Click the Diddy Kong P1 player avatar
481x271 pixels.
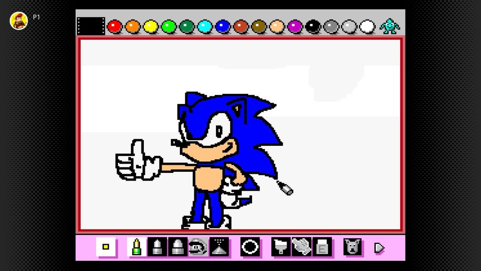(19, 21)
